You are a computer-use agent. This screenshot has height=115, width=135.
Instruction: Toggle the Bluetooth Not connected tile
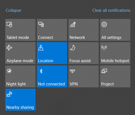(52, 76)
